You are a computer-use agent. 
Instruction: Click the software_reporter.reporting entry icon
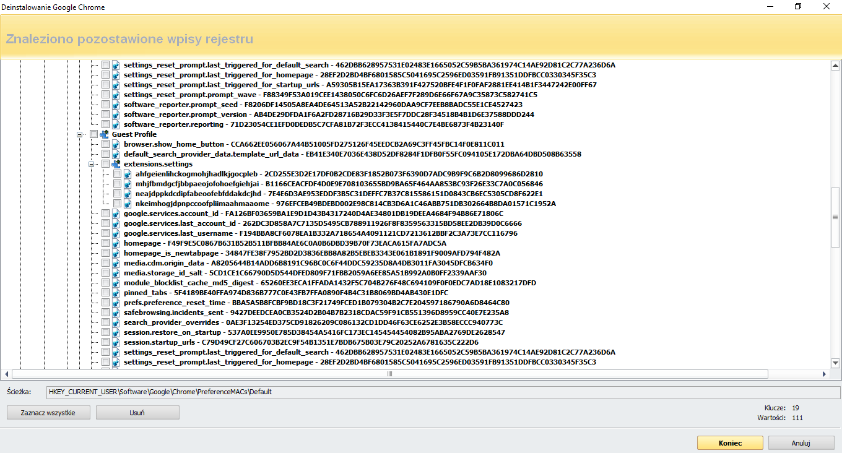coord(116,124)
